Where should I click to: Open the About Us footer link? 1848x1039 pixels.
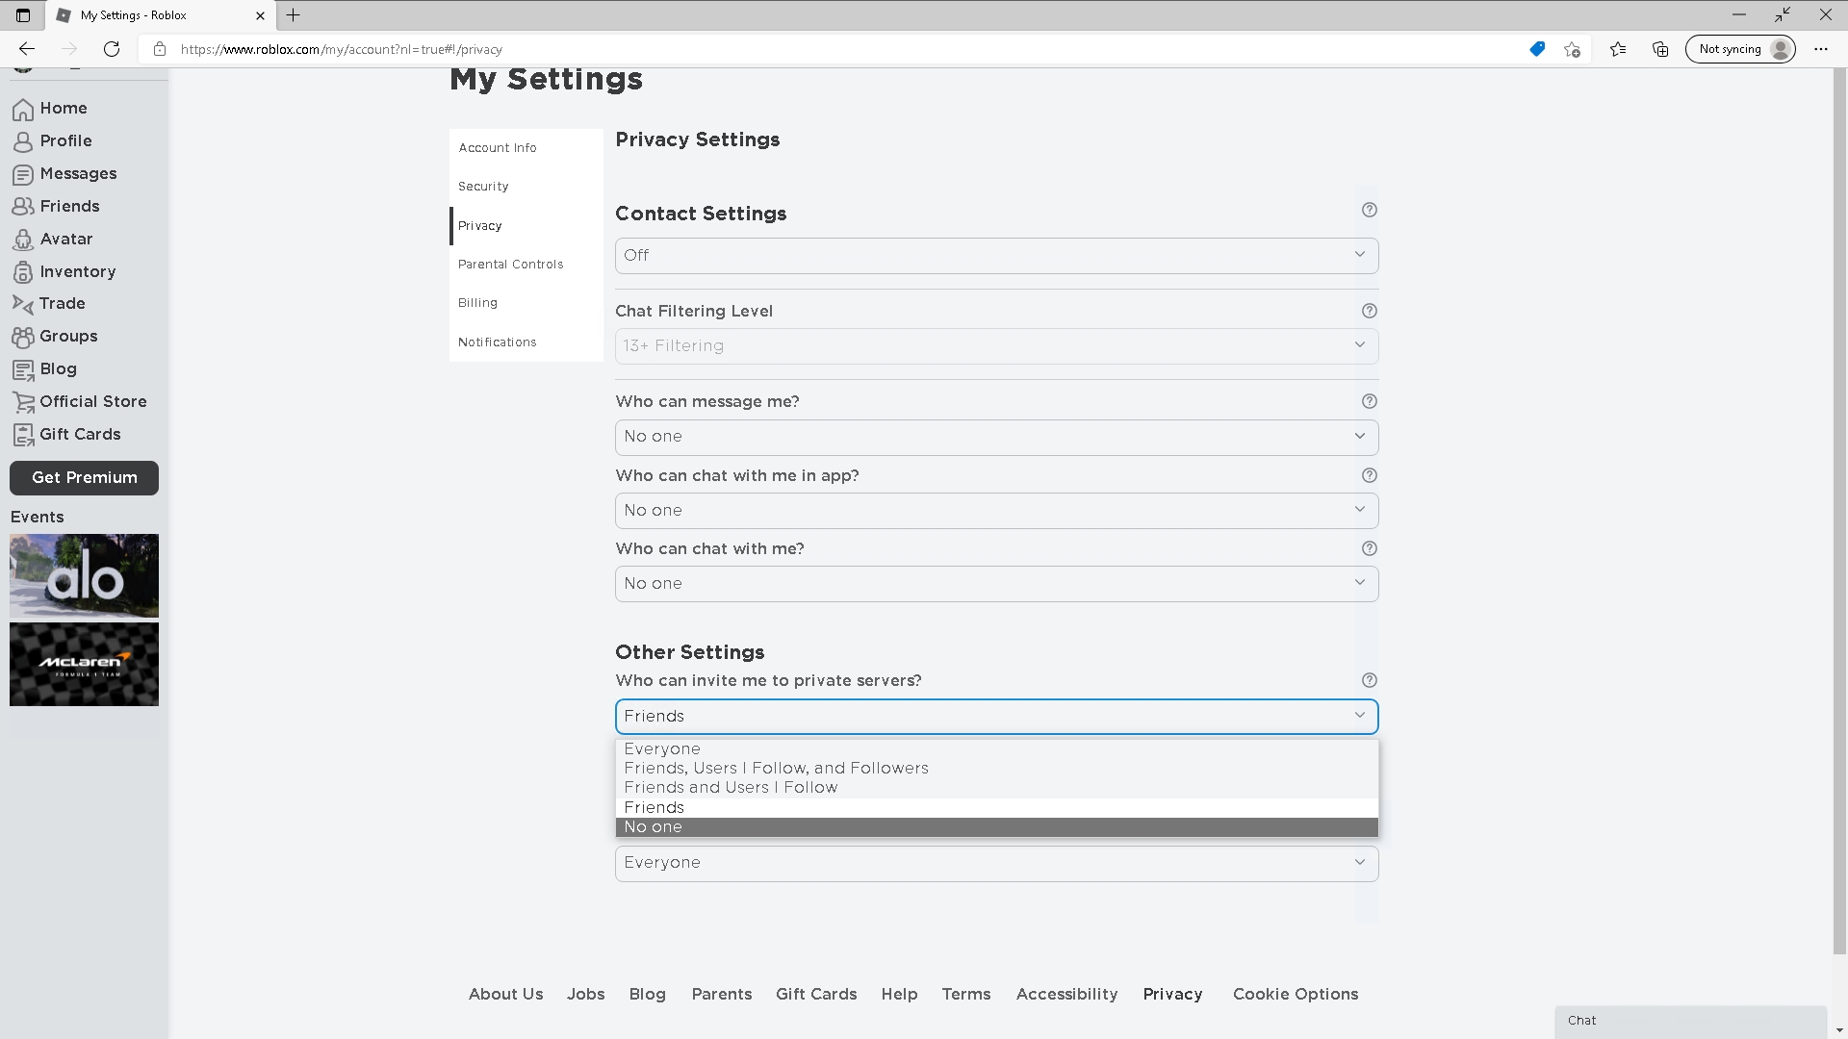point(506,995)
